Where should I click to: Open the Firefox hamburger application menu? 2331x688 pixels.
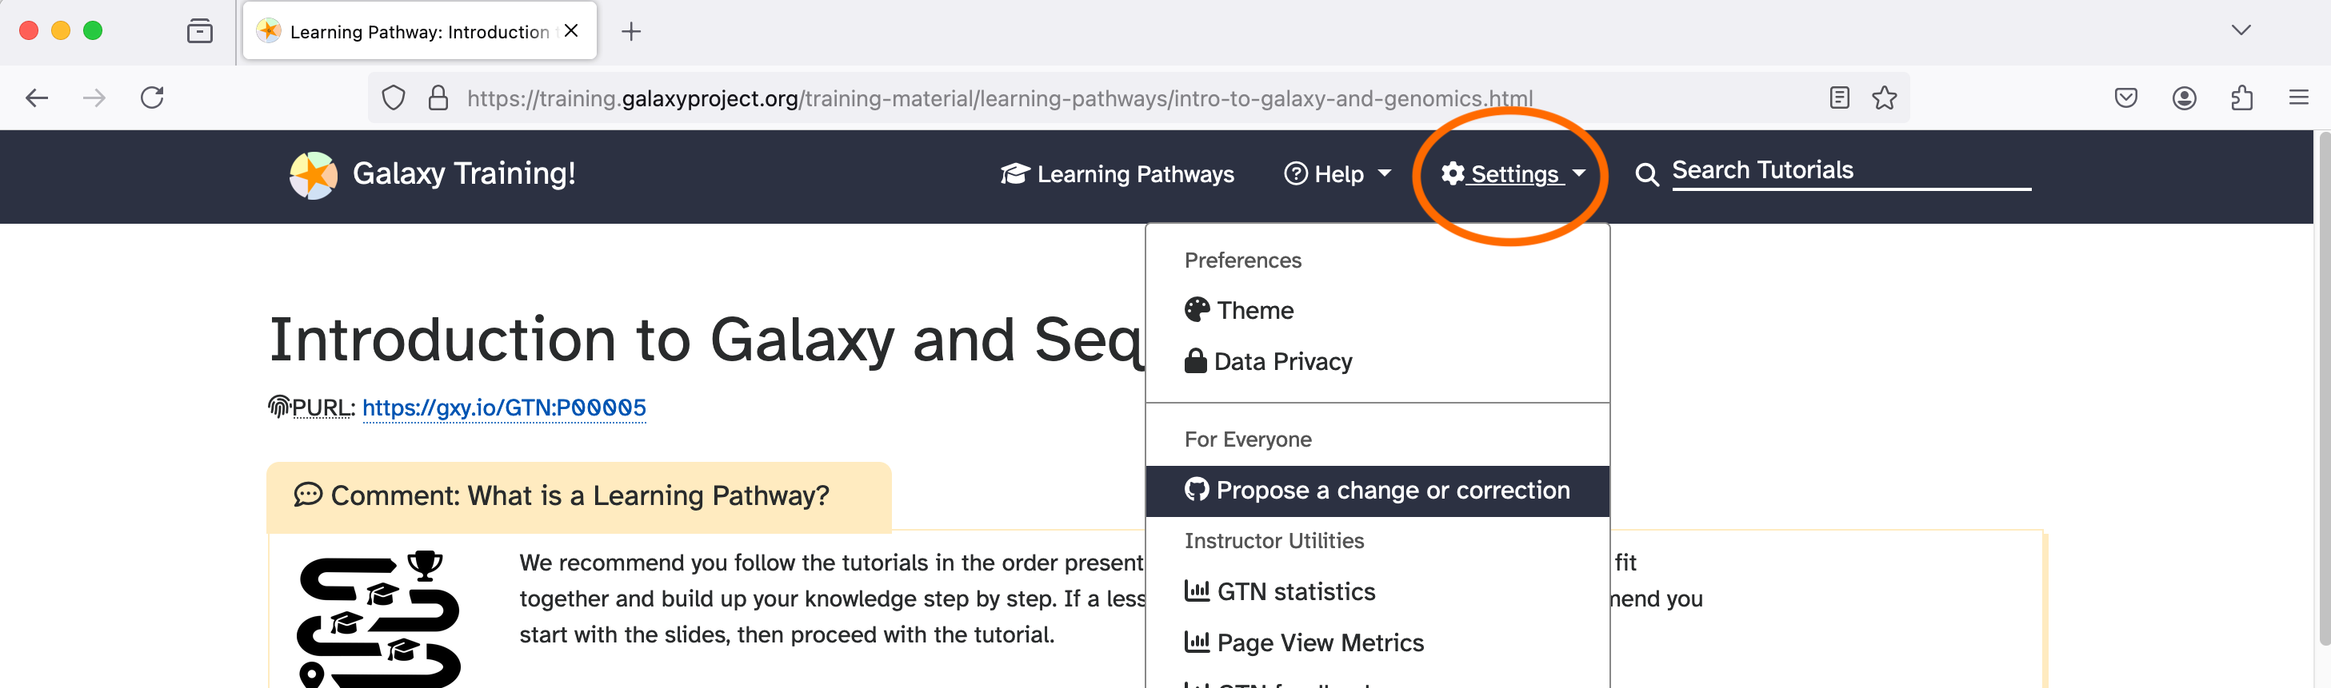point(2298,97)
